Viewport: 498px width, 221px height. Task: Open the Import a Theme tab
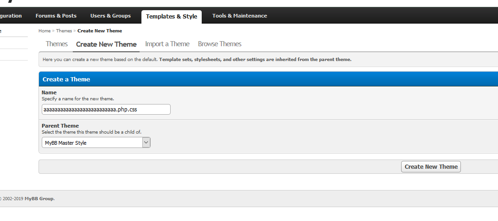pyautogui.click(x=167, y=44)
